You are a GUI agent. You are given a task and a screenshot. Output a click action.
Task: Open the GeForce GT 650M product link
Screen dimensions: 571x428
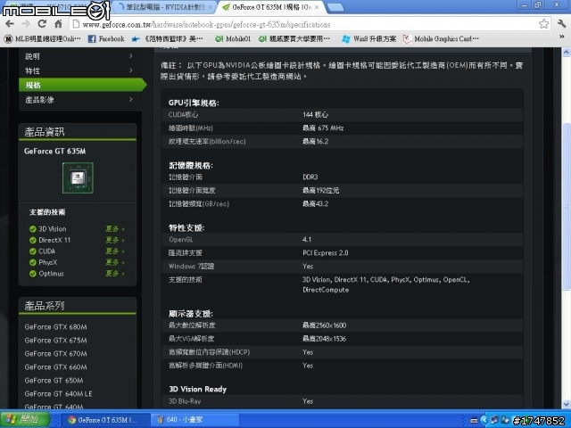point(54,381)
